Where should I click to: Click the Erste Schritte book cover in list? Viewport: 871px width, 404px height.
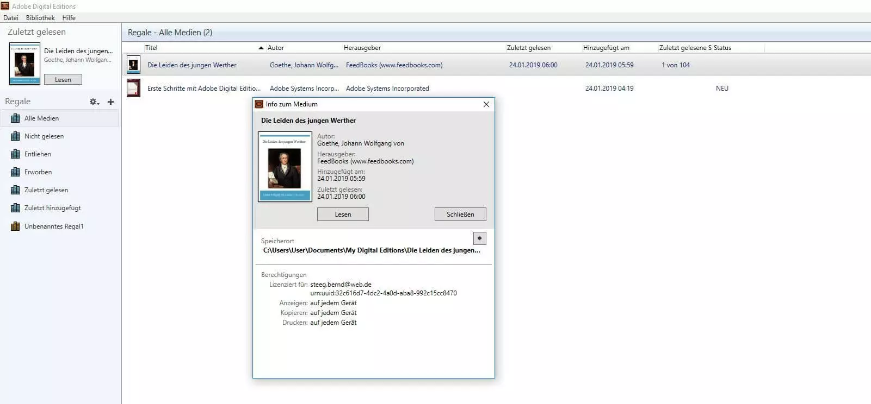coord(133,88)
